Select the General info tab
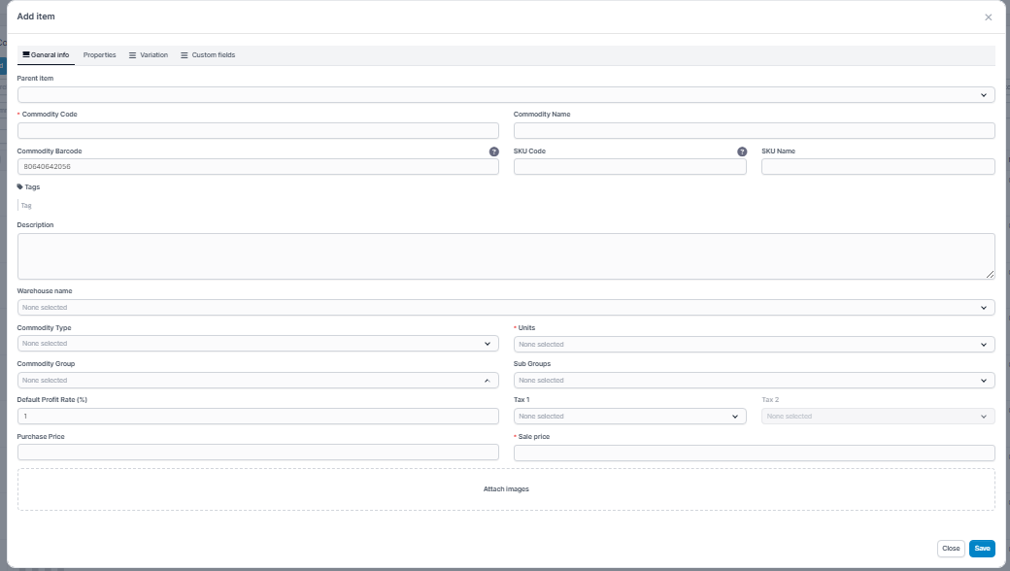This screenshot has height=571, width=1010. tap(45, 55)
